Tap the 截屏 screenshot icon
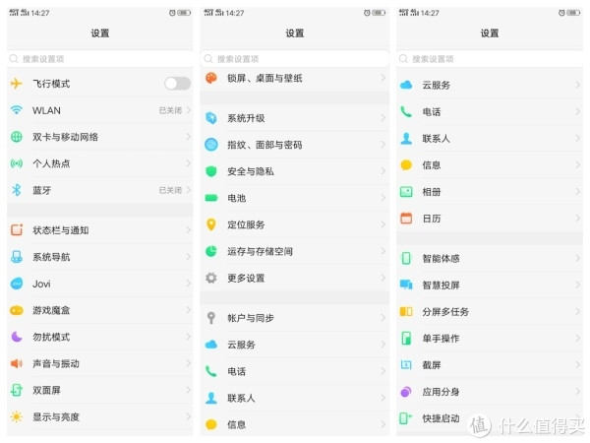 click(x=406, y=364)
